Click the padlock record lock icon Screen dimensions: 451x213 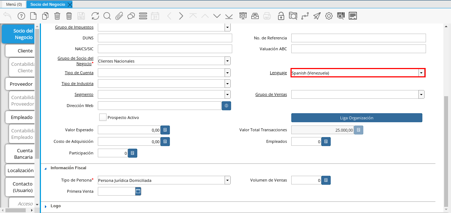coord(281,16)
